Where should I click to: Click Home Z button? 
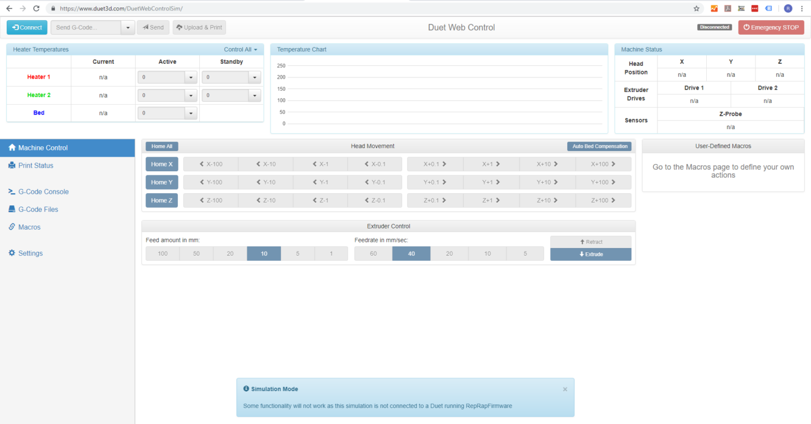coord(162,200)
